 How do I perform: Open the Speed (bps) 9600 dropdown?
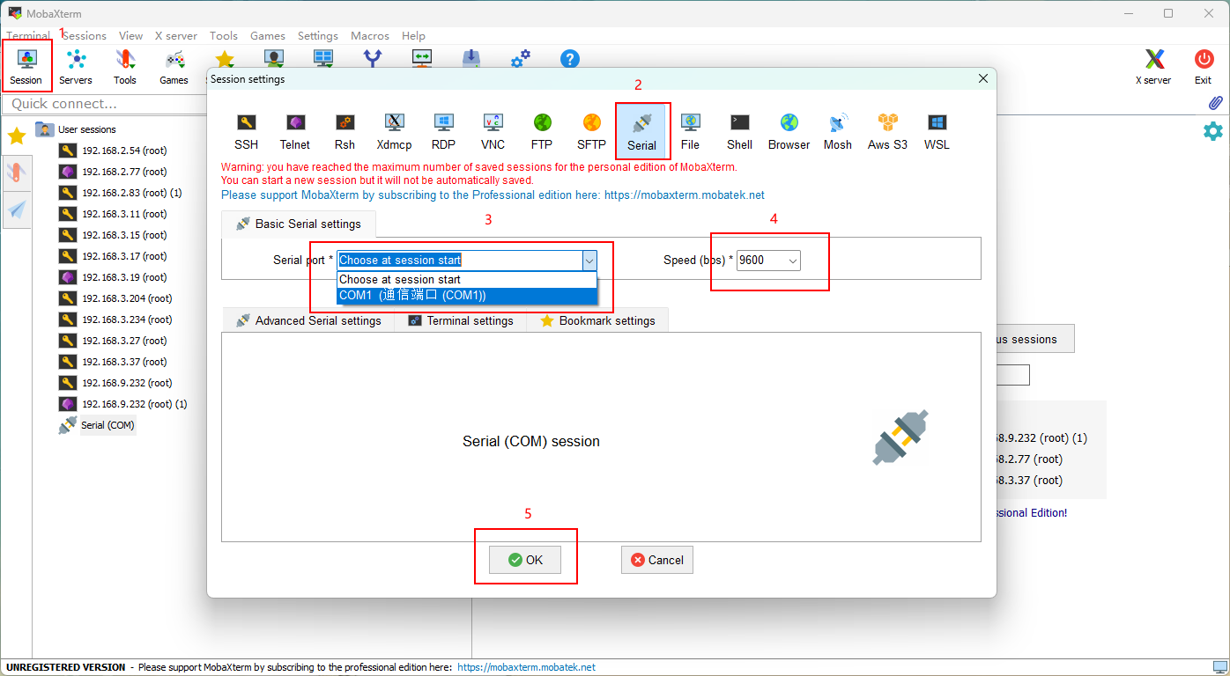click(x=768, y=261)
